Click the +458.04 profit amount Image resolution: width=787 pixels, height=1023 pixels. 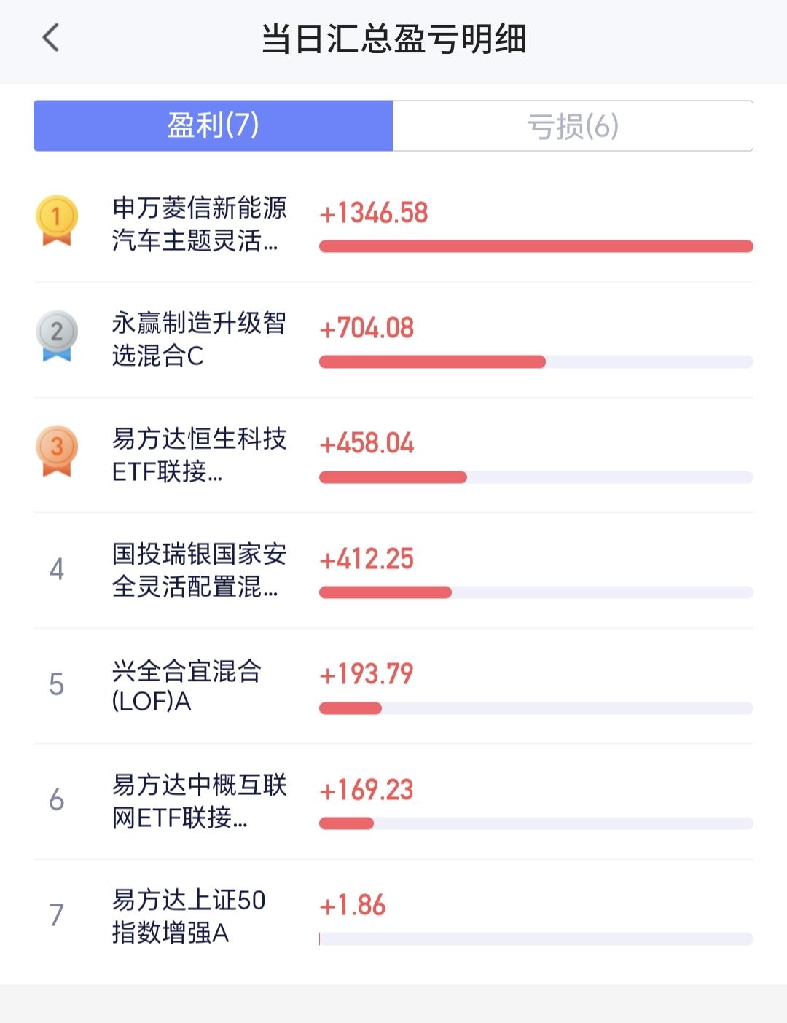(367, 443)
